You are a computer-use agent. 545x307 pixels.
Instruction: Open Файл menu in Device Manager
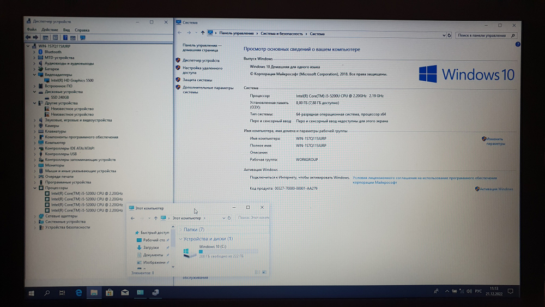pos(32,30)
